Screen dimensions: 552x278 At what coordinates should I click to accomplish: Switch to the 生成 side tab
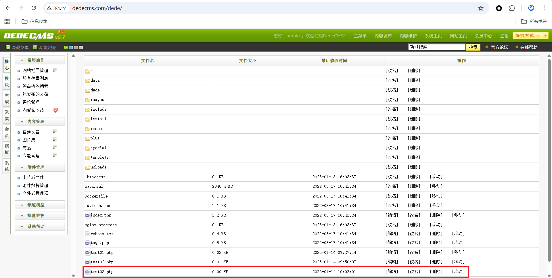tap(7, 99)
